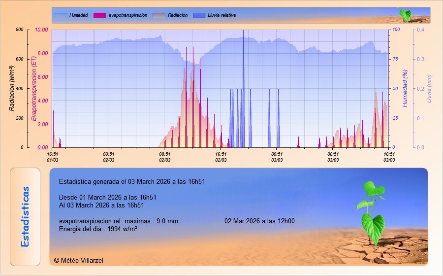Select the Humedad (%) axis title
Image resolution: width=443 pixels, height=276 pixels.
(406, 89)
